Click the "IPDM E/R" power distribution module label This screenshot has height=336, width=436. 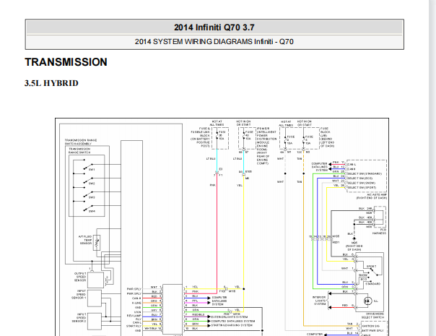coord(266,146)
